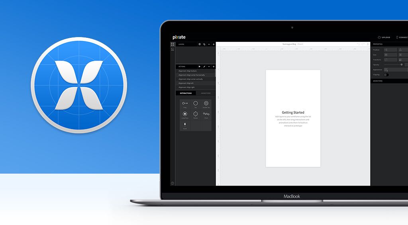Open the Interactions tab
This screenshot has width=408, height=225.
(186, 93)
